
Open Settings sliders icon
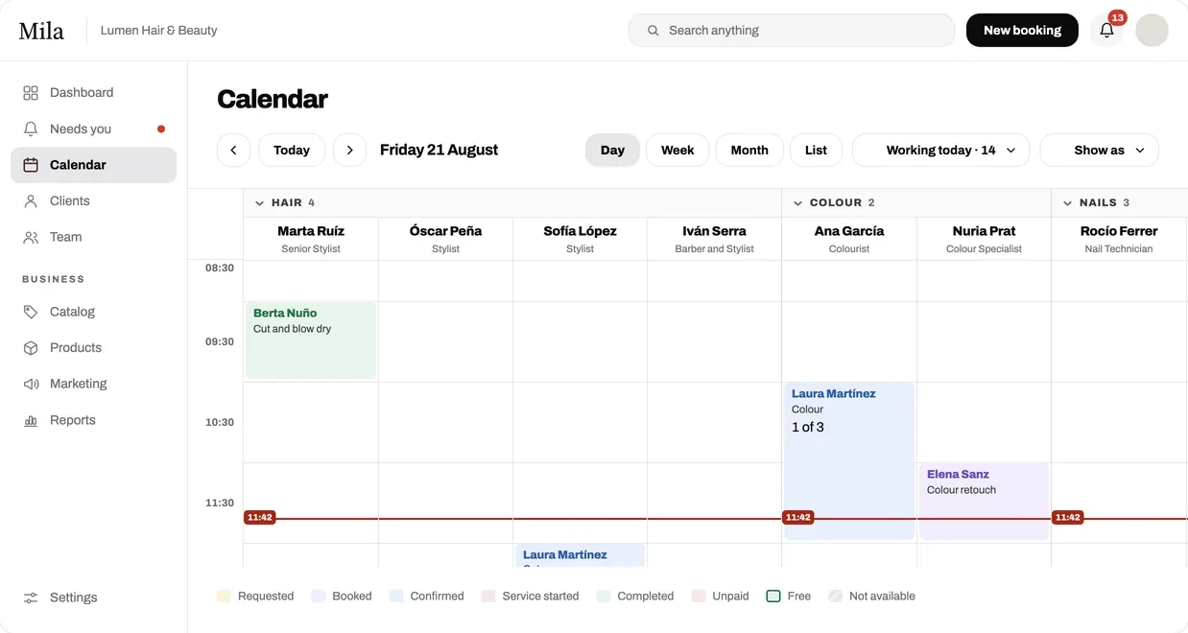click(x=31, y=598)
